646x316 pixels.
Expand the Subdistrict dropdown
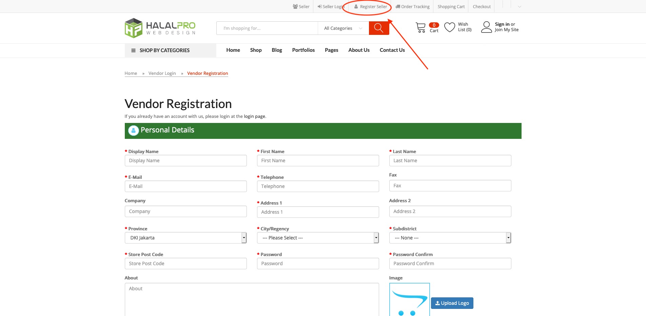point(450,238)
